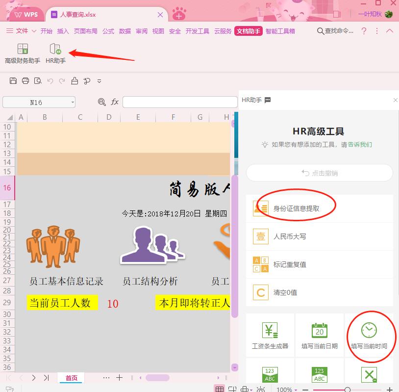
Task: Click the Save icon in quick access toolbar
Action: (x=13, y=80)
